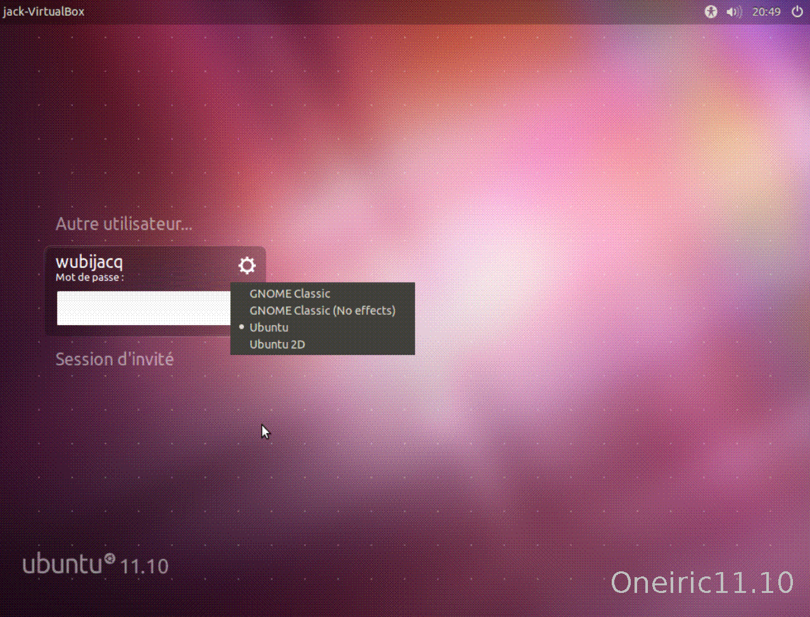Select the Ubuntu session radio option

(269, 327)
